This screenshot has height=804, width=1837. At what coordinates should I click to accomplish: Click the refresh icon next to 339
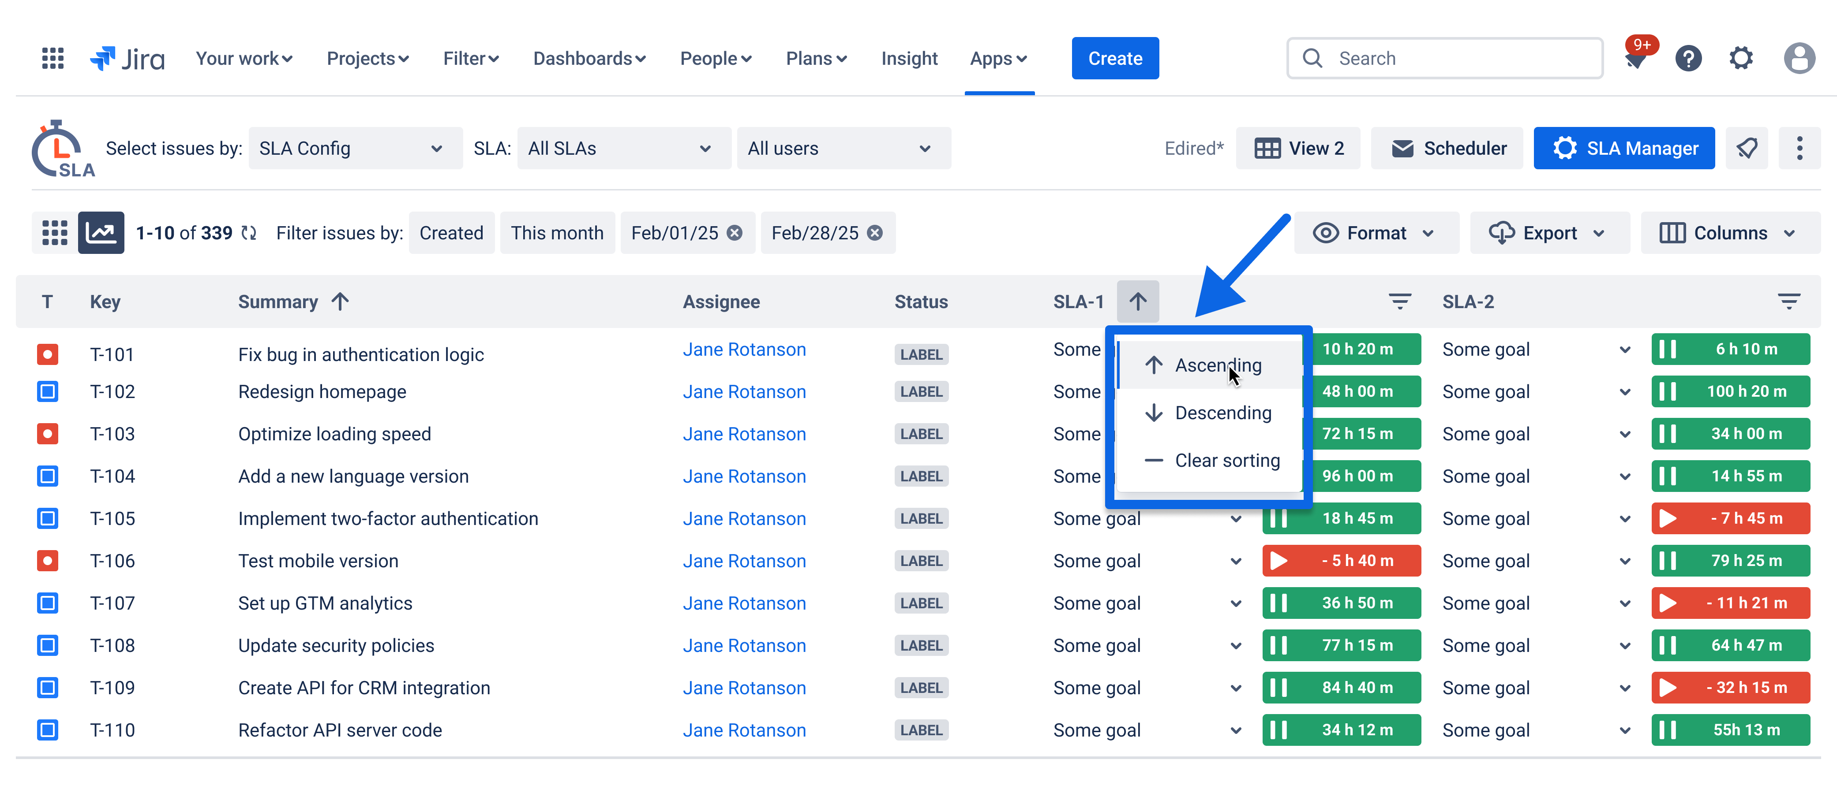coord(249,233)
